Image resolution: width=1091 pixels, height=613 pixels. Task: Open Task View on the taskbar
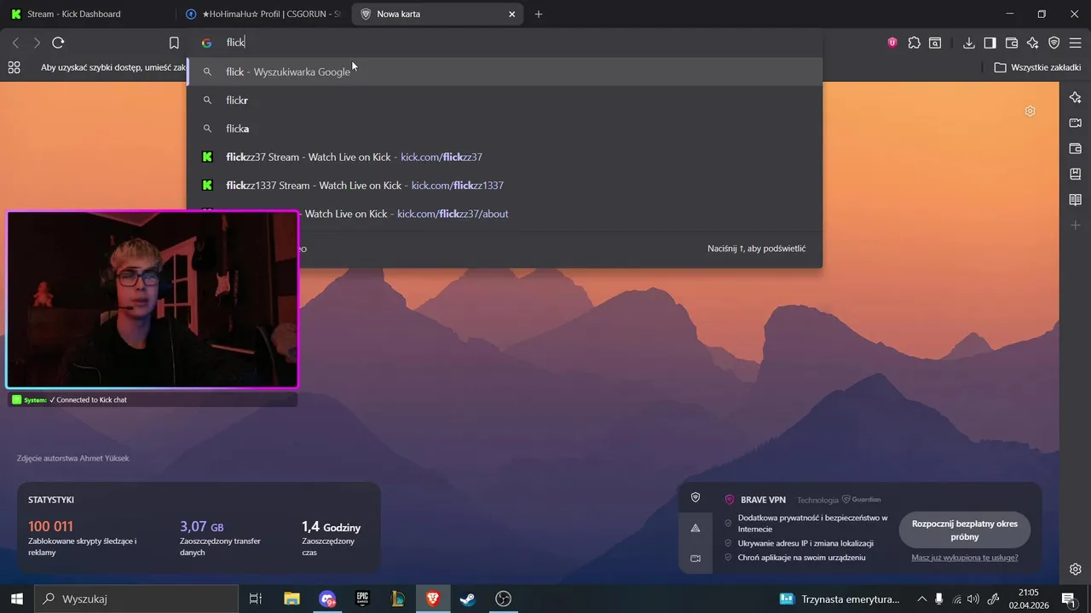point(255,599)
